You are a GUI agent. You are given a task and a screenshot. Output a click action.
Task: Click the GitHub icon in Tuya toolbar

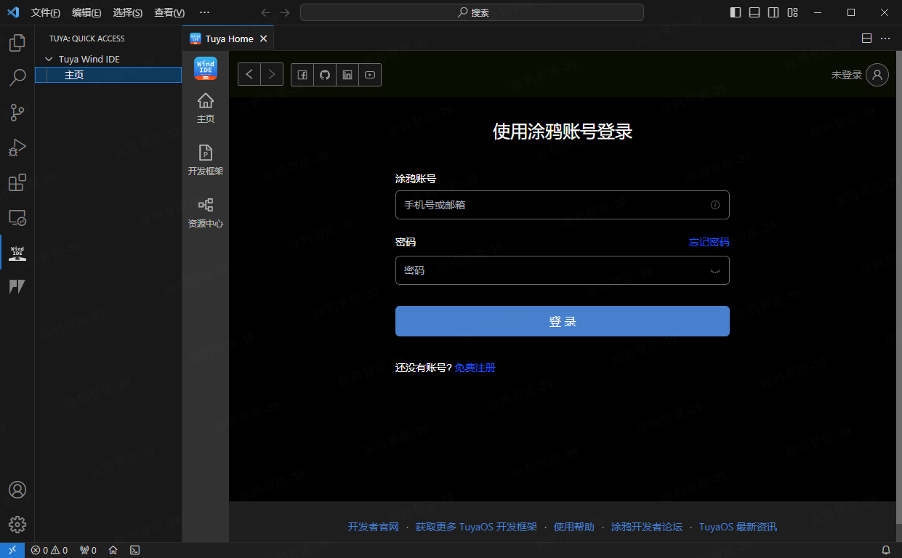[325, 75]
